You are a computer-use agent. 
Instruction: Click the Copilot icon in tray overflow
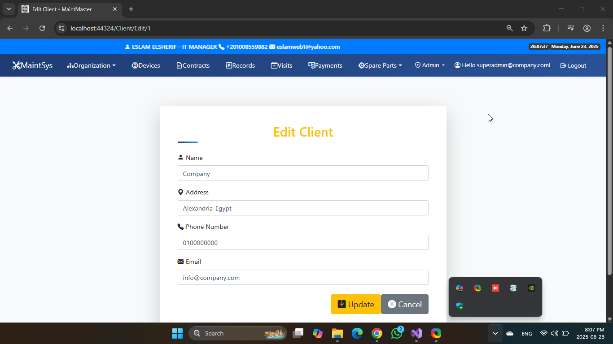(x=460, y=288)
